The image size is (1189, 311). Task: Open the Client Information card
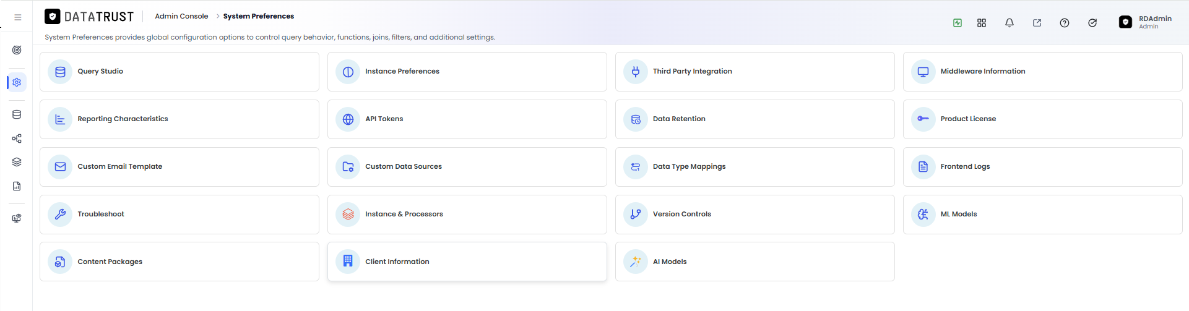467,262
